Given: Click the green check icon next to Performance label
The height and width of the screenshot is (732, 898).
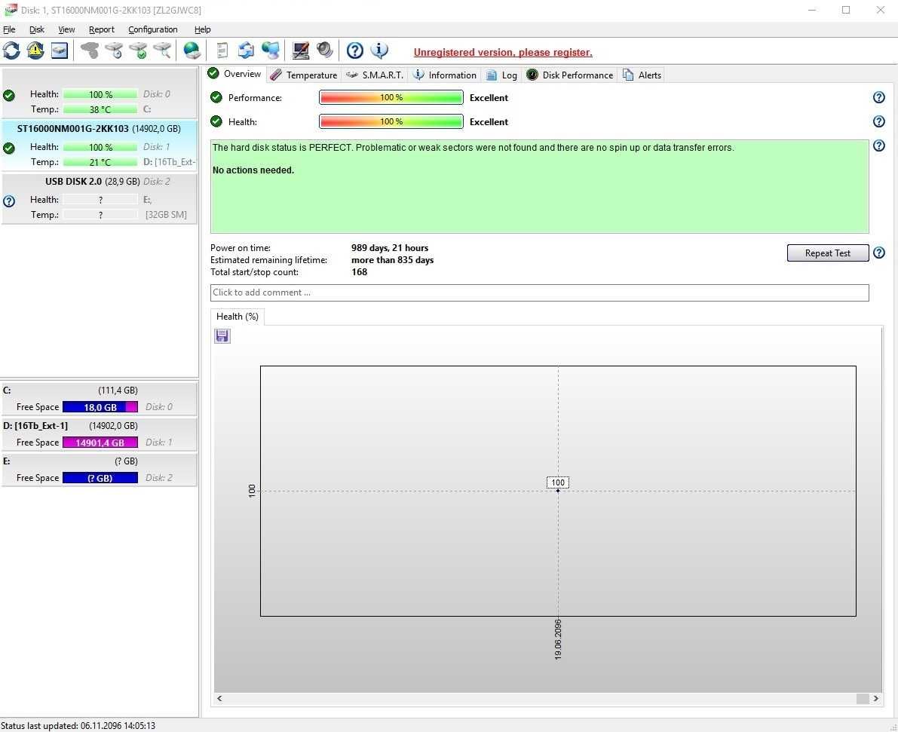Looking at the screenshot, I should click(x=216, y=97).
